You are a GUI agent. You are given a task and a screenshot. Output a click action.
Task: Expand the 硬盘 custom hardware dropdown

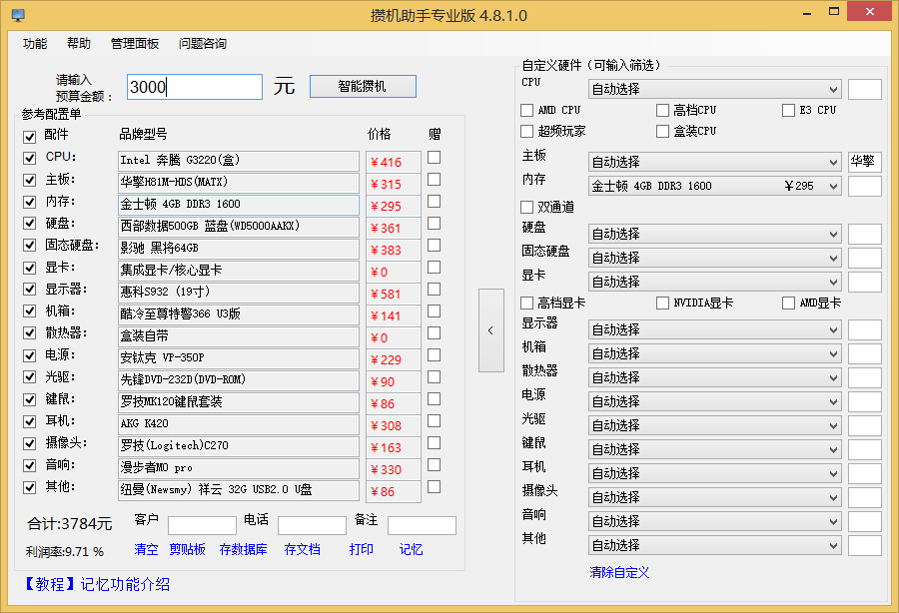click(x=715, y=234)
